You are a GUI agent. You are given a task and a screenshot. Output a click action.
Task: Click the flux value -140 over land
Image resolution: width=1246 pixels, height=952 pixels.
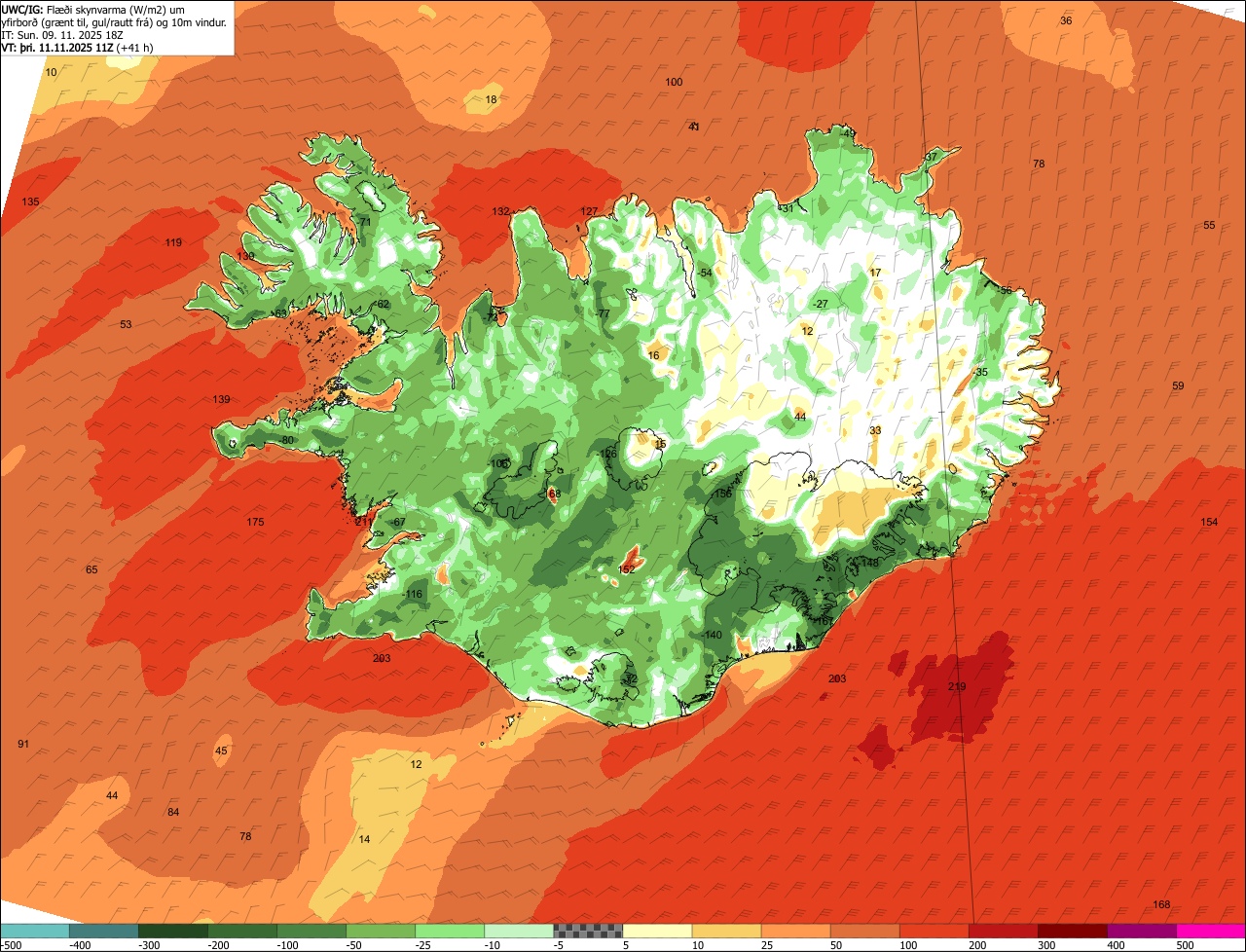tap(712, 636)
